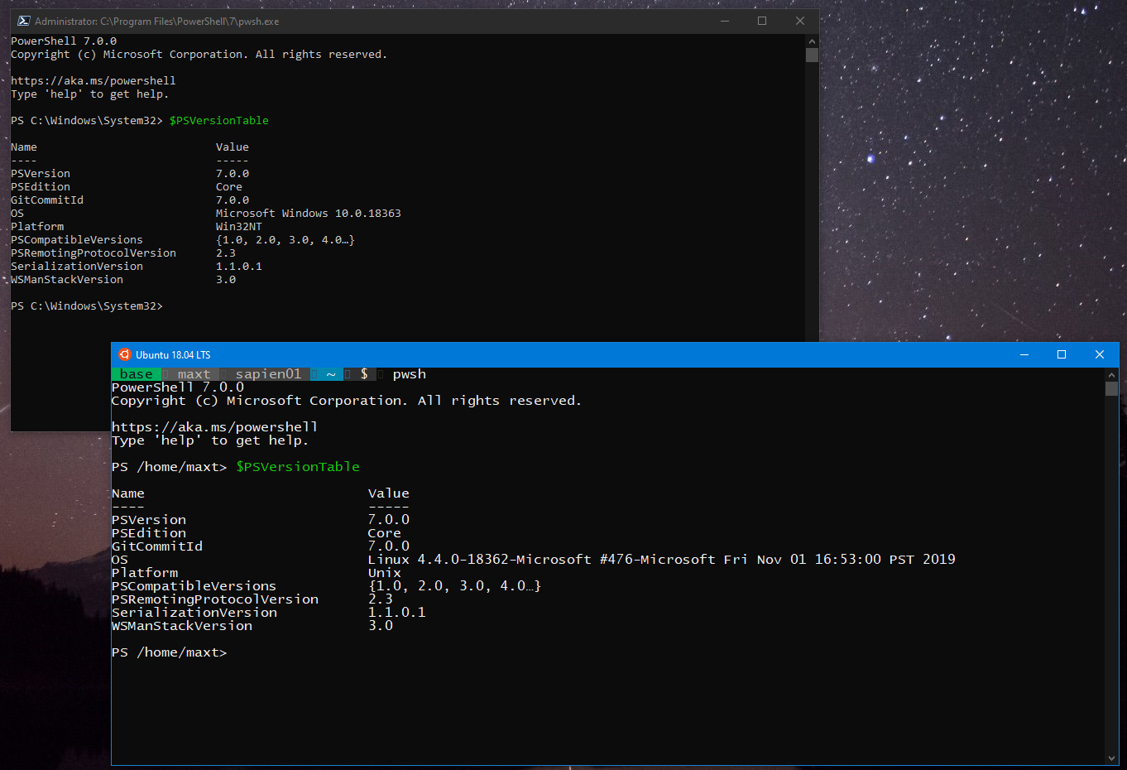This screenshot has height=770, width=1127.
Task: Click the 'maxt' user prompt segment
Action: (194, 374)
